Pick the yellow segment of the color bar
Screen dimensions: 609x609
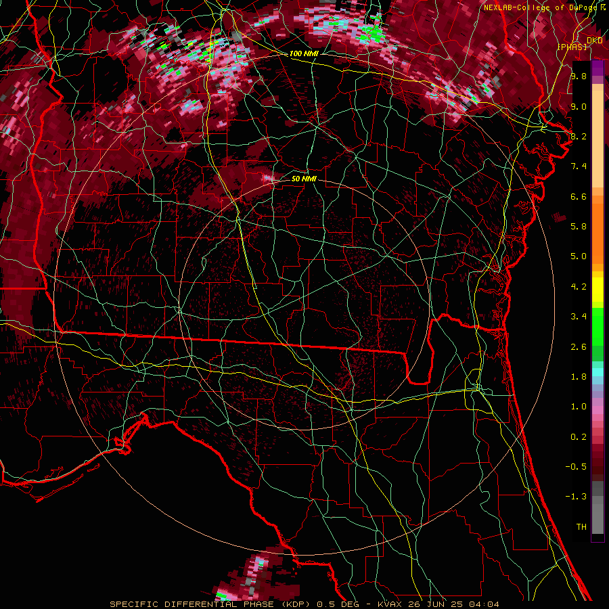pyautogui.click(x=597, y=290)
